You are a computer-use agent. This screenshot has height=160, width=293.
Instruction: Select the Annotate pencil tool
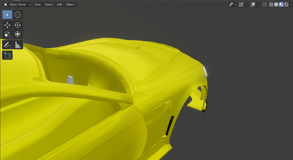[x=7, y=45]
